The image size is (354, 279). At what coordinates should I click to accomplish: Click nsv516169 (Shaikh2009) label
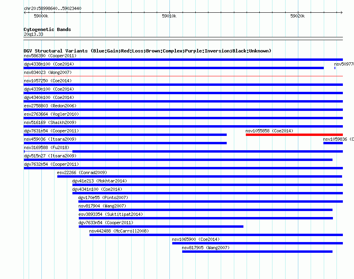click(50, 122)
